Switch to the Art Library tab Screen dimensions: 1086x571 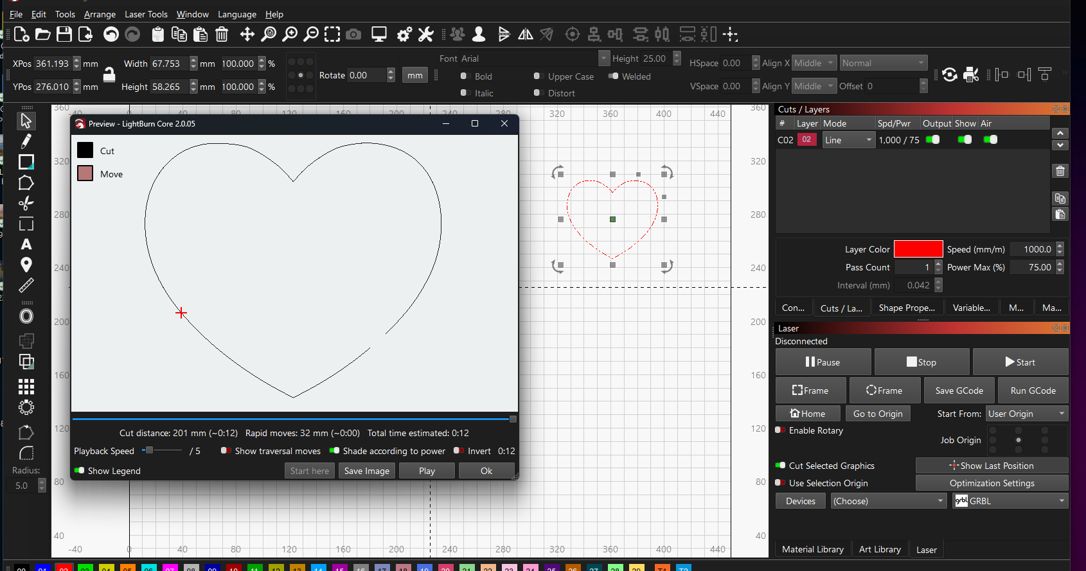pos(879,549)
